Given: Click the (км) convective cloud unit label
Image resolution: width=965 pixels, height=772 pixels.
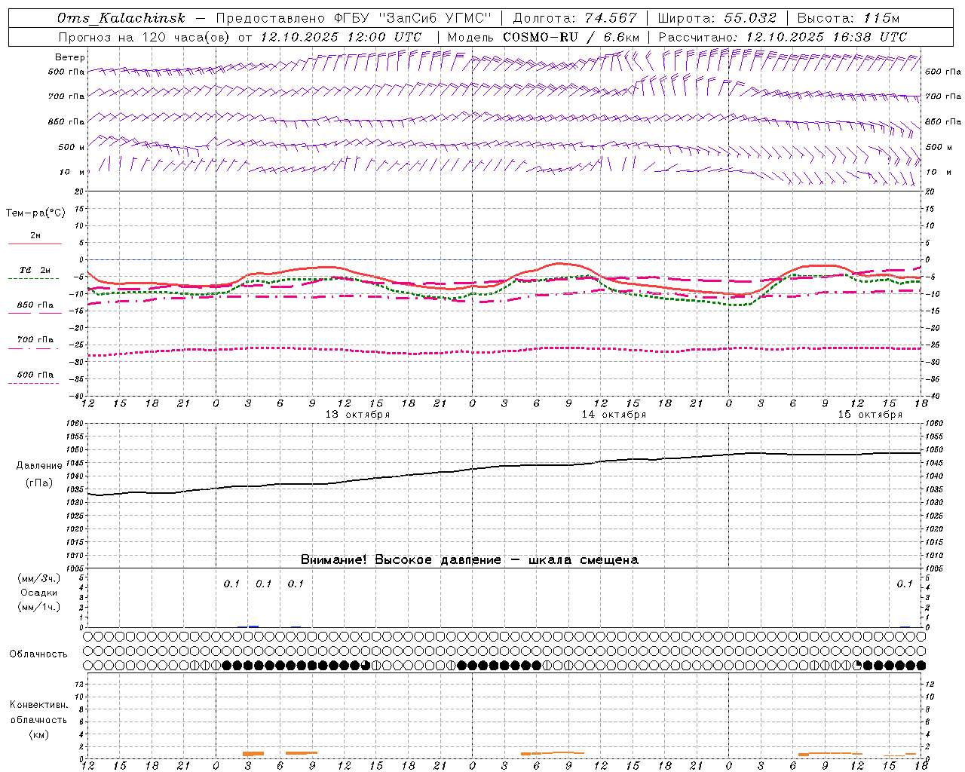Looking at the screenshot, I should pos(38,734).
